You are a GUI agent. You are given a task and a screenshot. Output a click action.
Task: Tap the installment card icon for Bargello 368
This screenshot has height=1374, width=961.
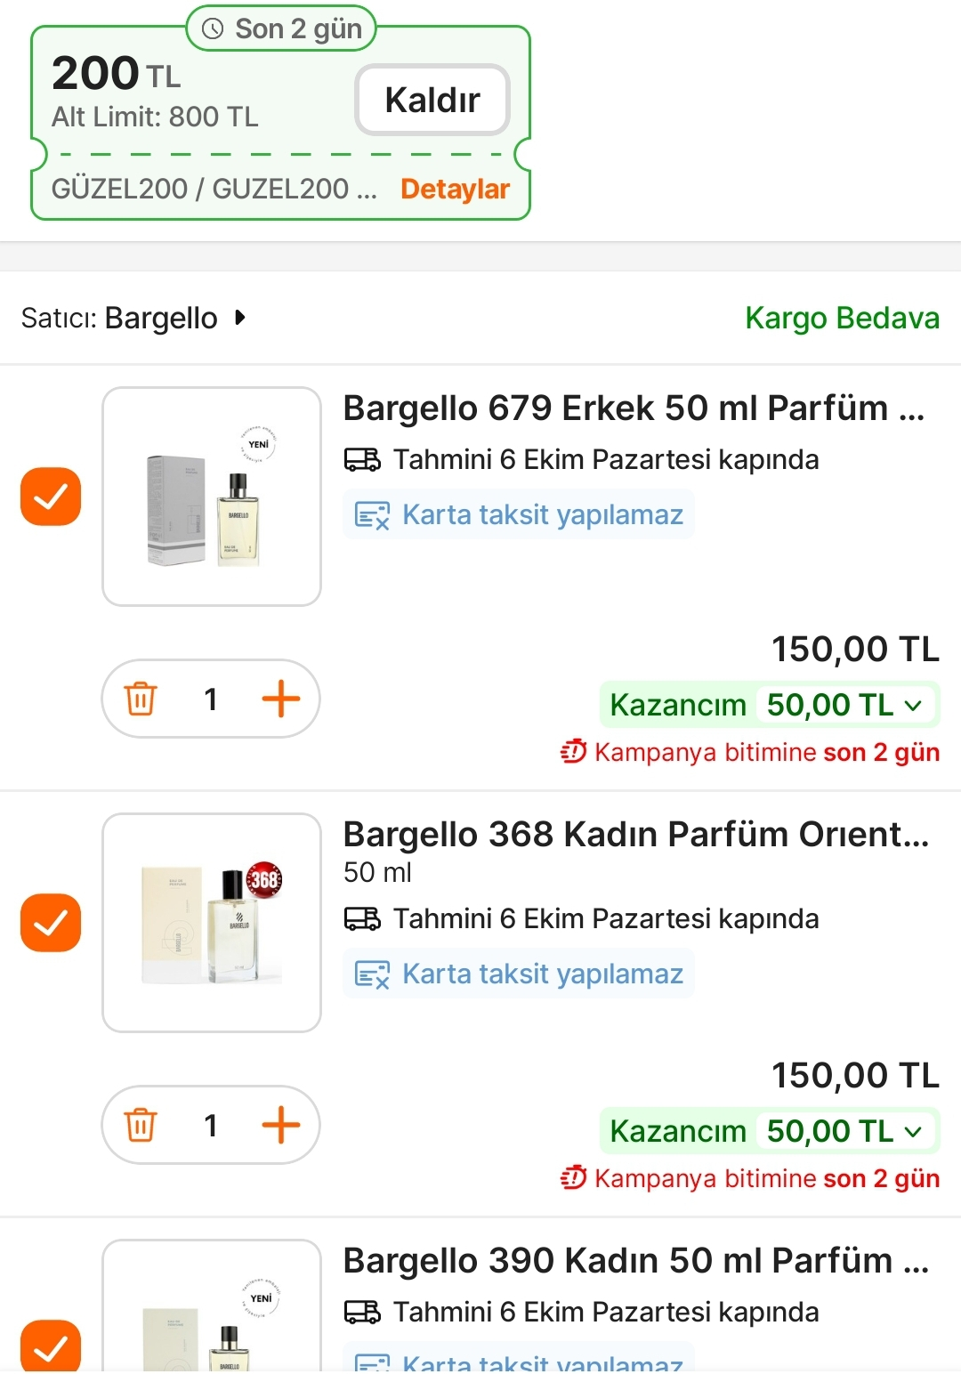tap(372, 974)
